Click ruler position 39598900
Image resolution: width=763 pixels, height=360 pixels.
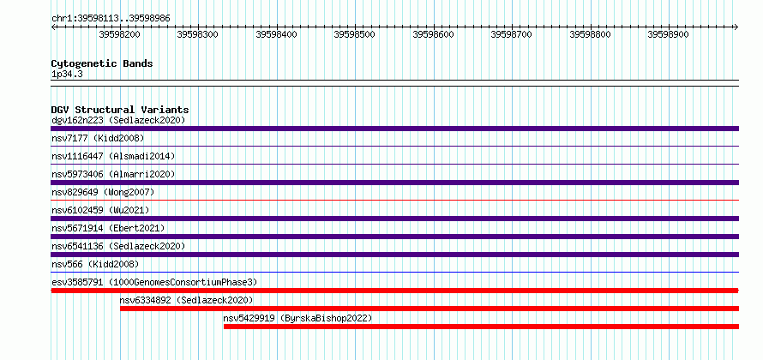point(669,34)
